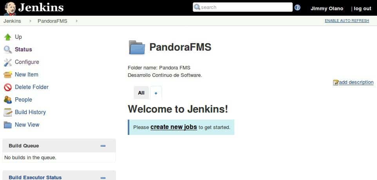Open Build History link
This screenshot has height=180, width=377.
tap(30, 112)
